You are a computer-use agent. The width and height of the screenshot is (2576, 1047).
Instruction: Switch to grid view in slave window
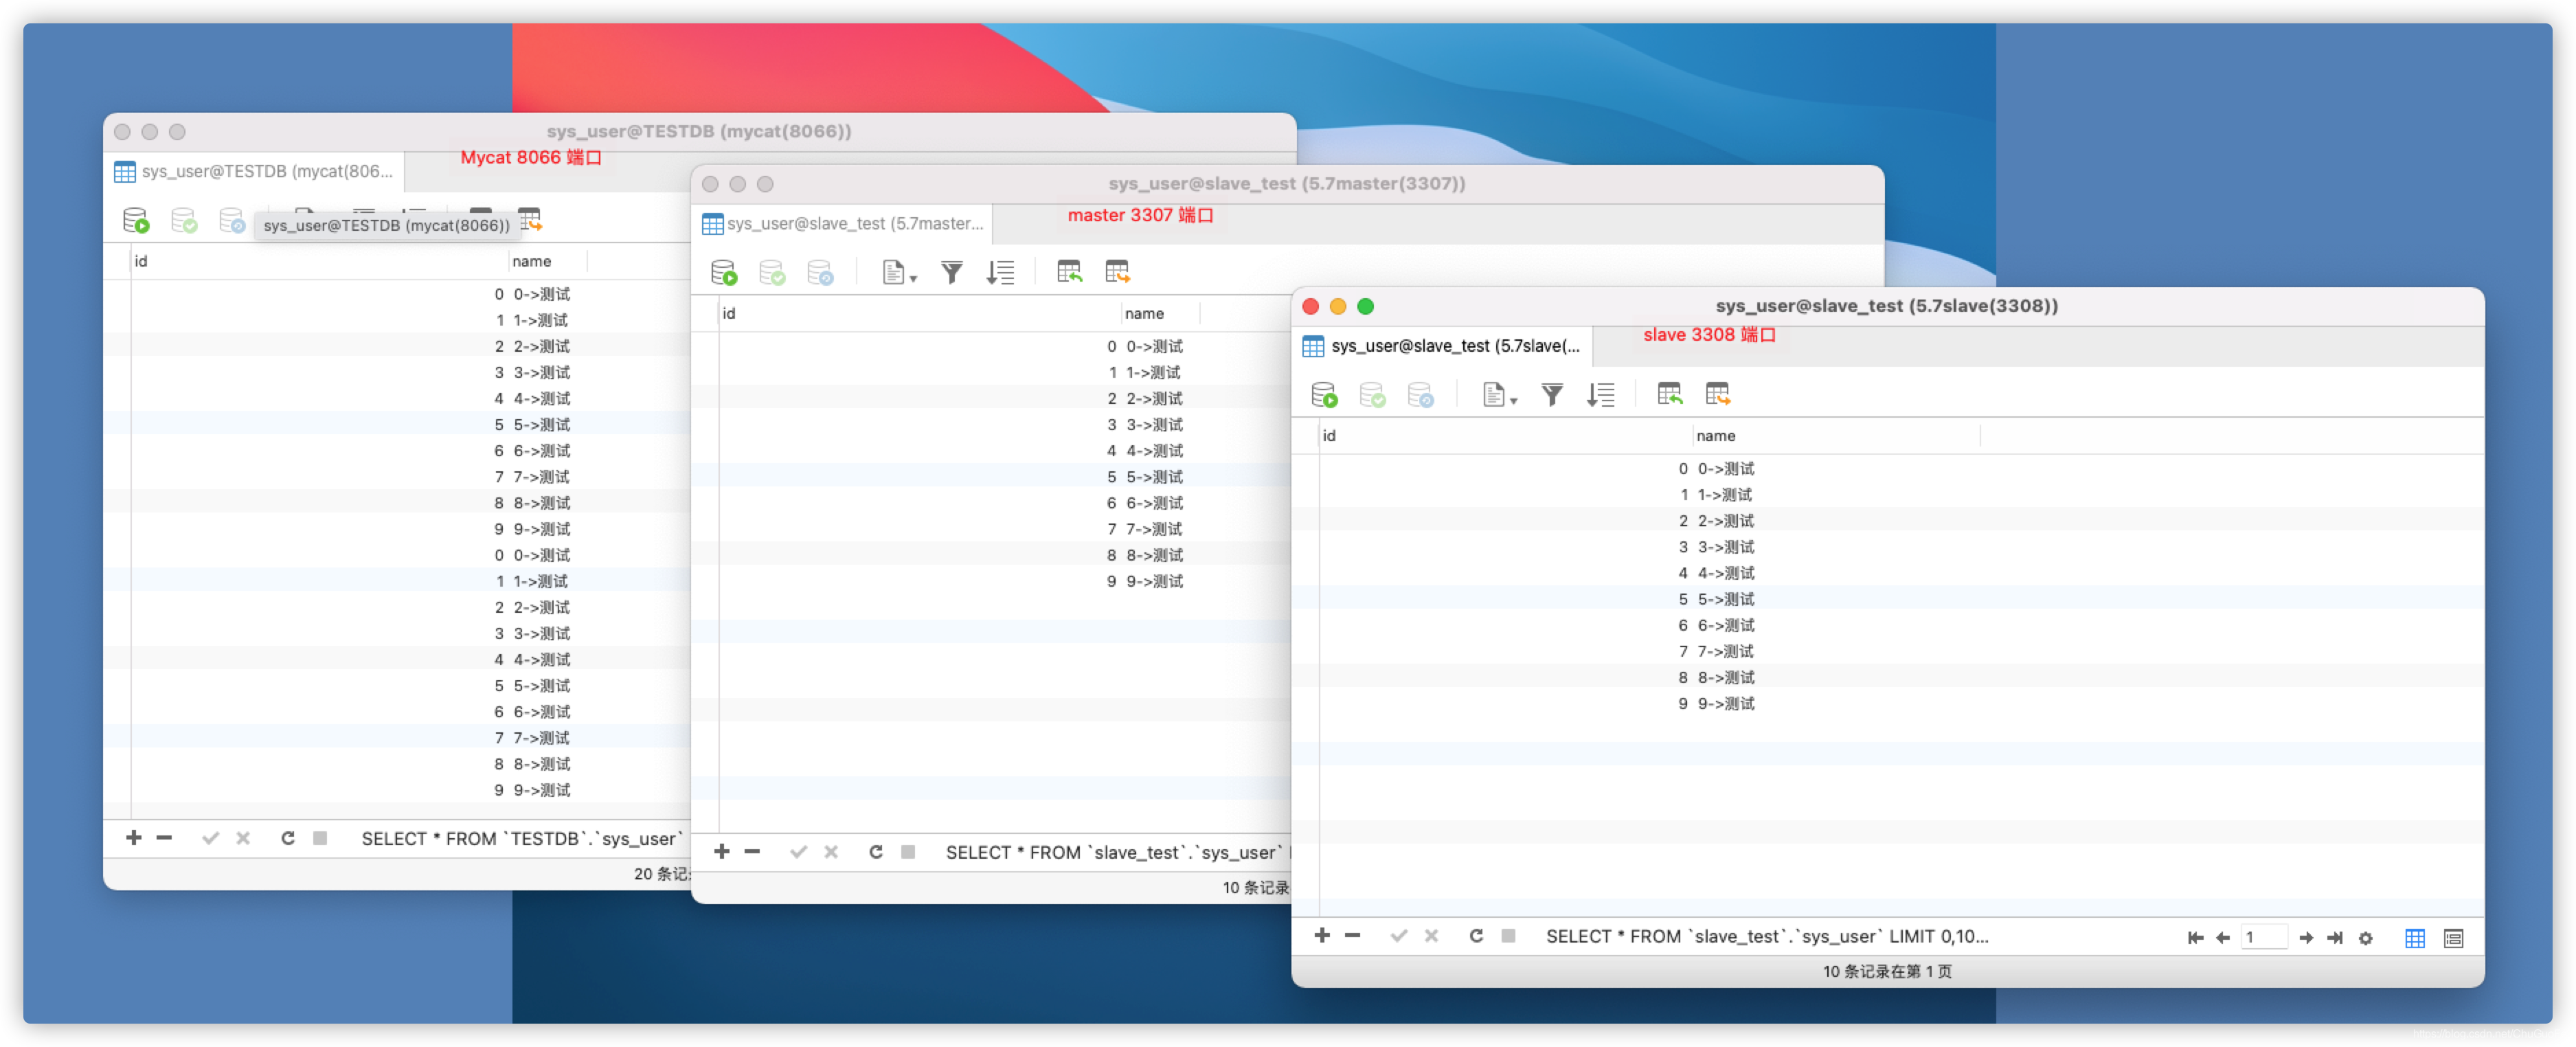tap(2414, 938)
